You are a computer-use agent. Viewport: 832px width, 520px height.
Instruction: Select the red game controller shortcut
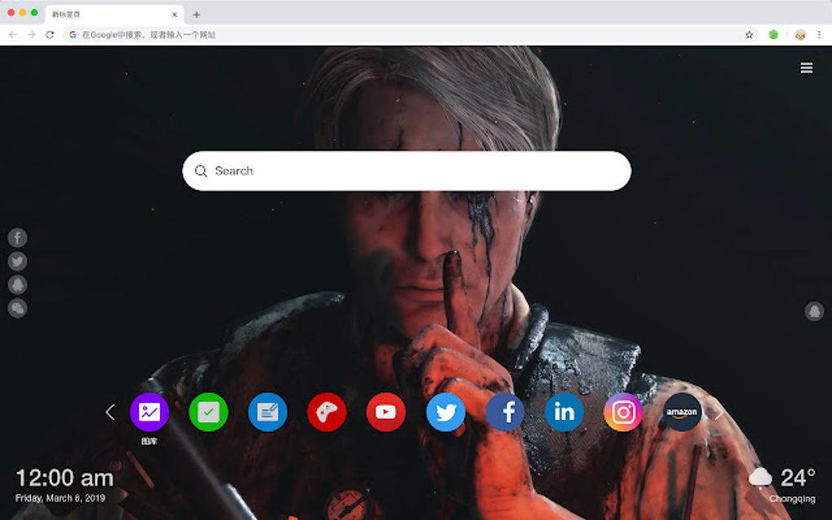coord(326,412)
